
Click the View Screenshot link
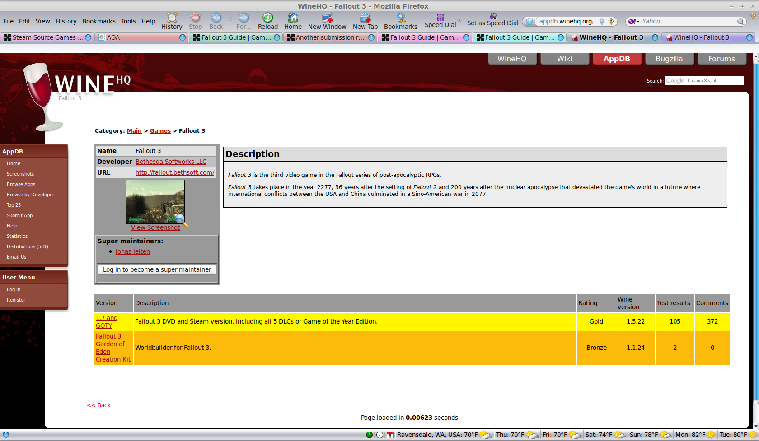[x=155, y=227]
